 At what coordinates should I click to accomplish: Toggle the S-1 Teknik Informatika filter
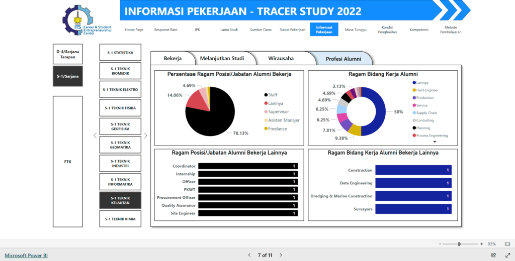[x=120, y=182]
